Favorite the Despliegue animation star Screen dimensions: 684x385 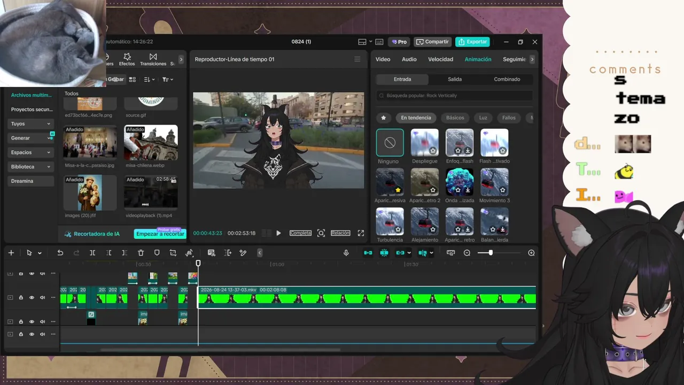[x=433, y=151]
